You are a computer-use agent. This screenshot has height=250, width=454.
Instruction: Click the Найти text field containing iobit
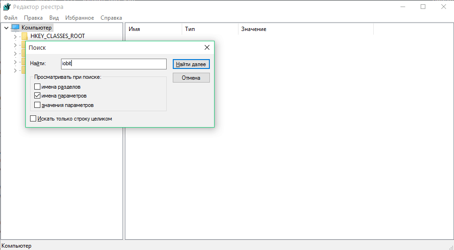(x=114, y=64)
